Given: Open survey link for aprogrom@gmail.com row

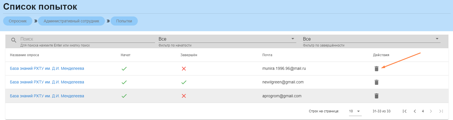Looking at the screenshot, I should (47, 96).
